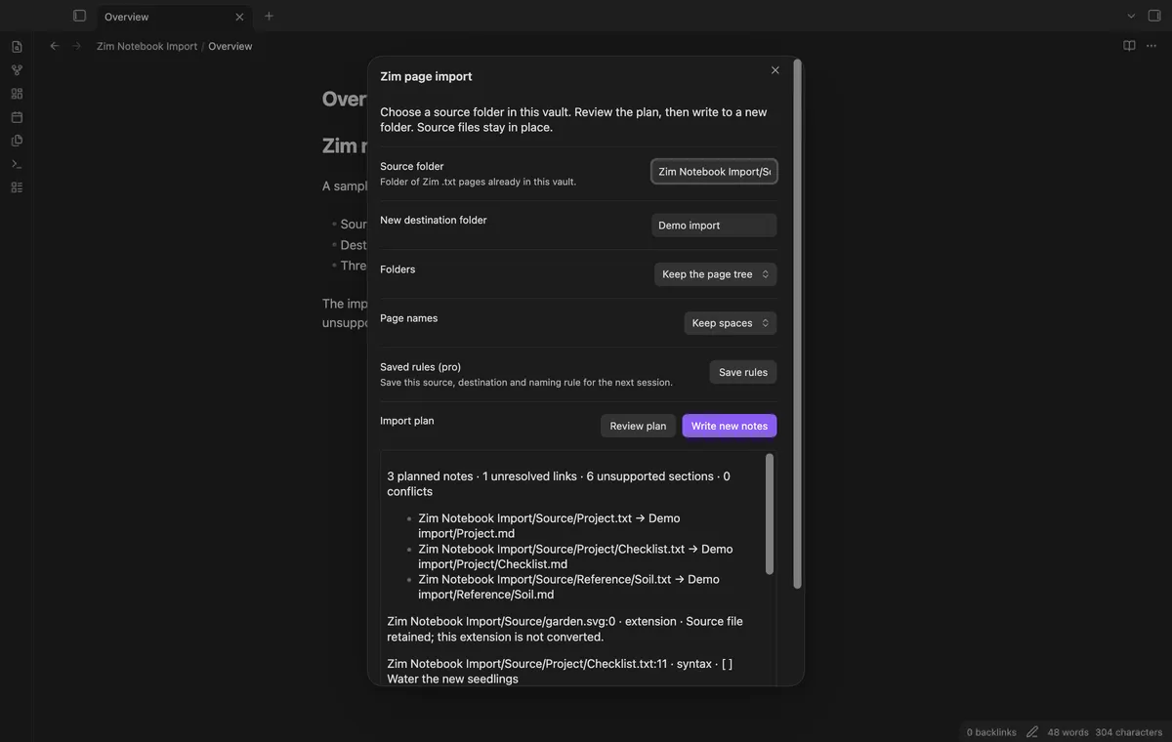Click '48 words' in status bar
Screen dimensions: 1172x742
click(1067, 732)
